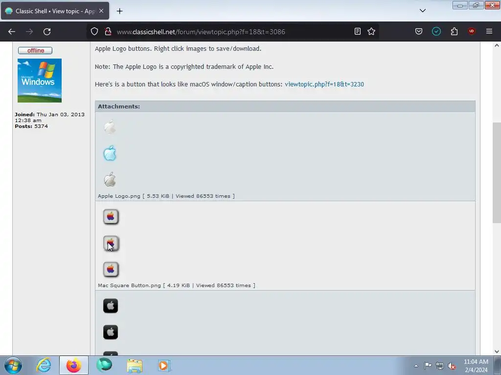Click the muted volume tray icon
Viewport: 501px width, 375px height.
point(452,366)
